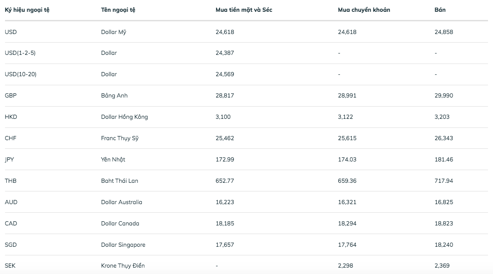This screenshot has width=493, height=274.
Task: Select the AUD cash rate 16,223
Action: (225, 202)
